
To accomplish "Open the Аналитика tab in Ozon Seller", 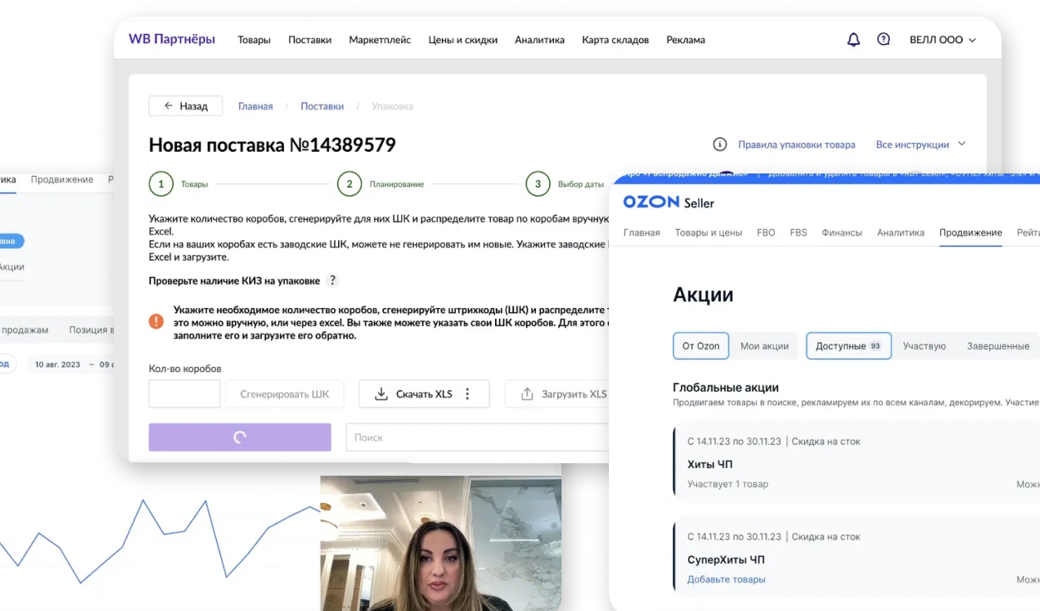I will tap(900, 232).
